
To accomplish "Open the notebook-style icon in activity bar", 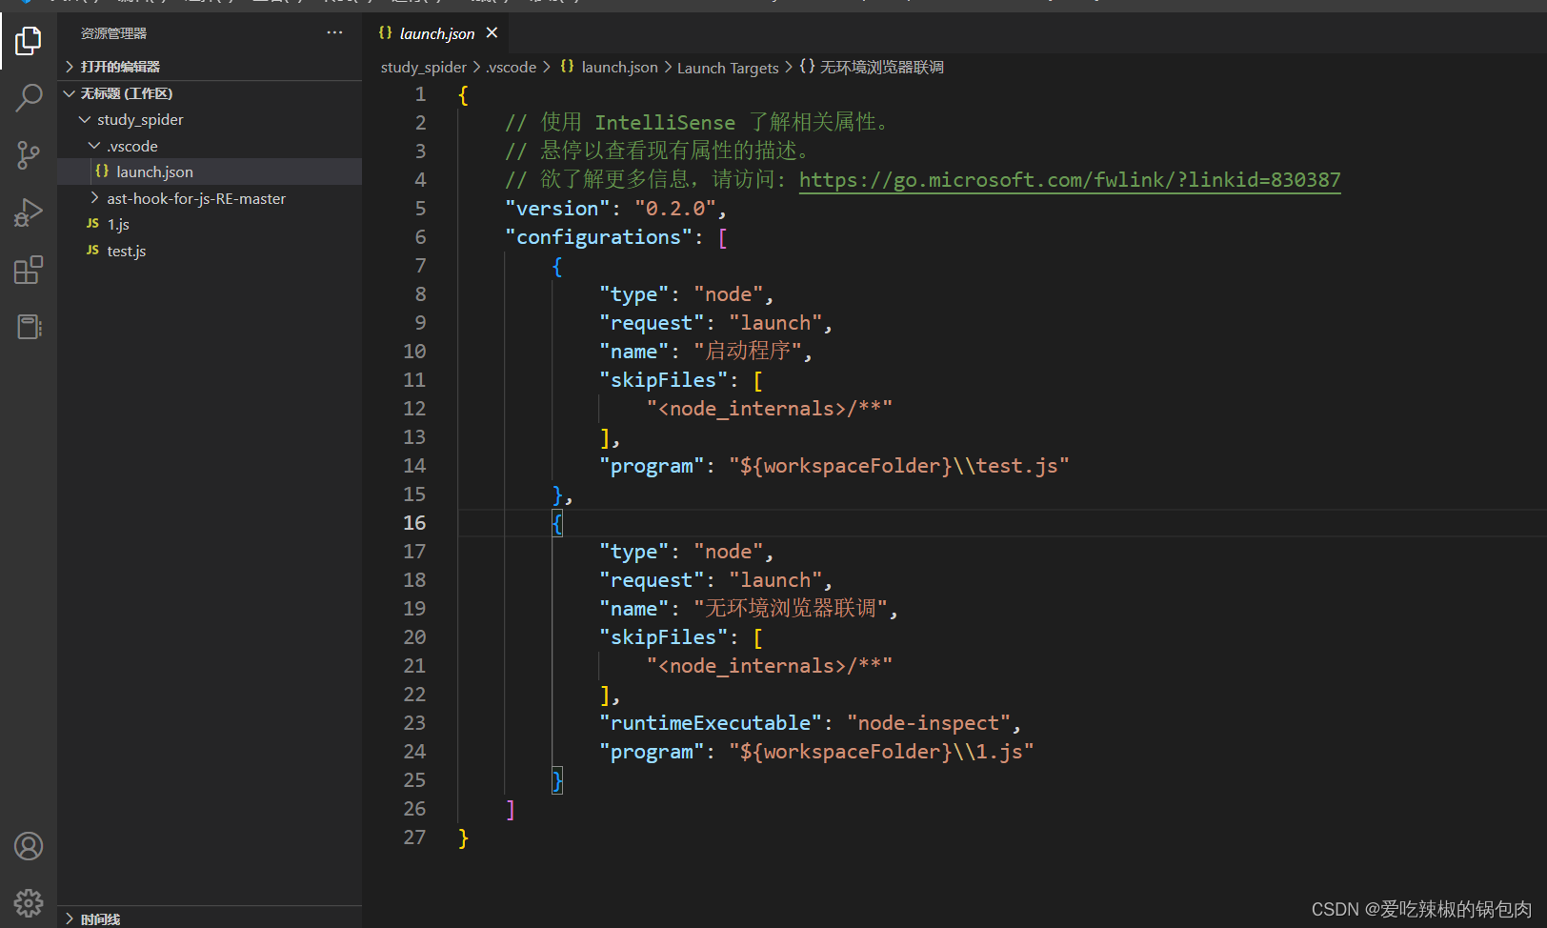I will (x=29, y=327).
